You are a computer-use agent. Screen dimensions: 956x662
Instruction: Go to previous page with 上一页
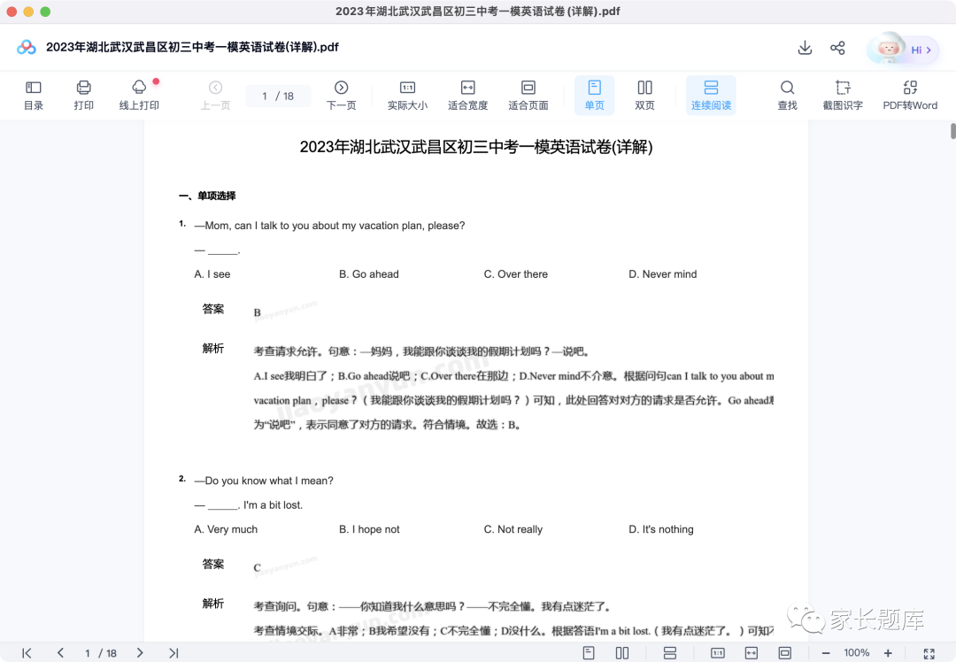click(215, 95)
